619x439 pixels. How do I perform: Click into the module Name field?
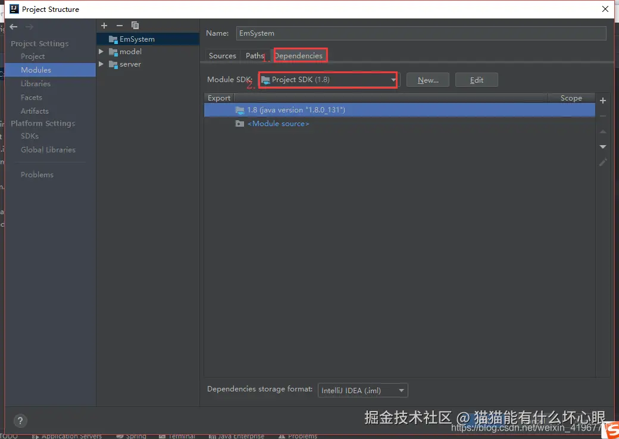[421, 33]
